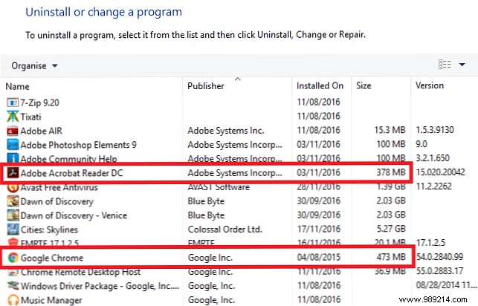Click the Cities: Skylines program icon

click(x=12, y=229)
